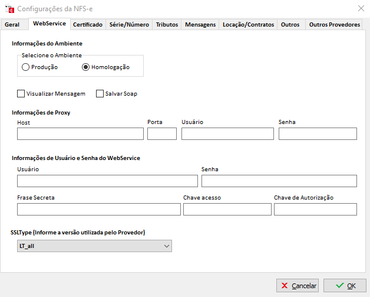This screenshot has height=297, width=370.
Task: Open the Locação/Contratos tab
Action: point(248,25)
